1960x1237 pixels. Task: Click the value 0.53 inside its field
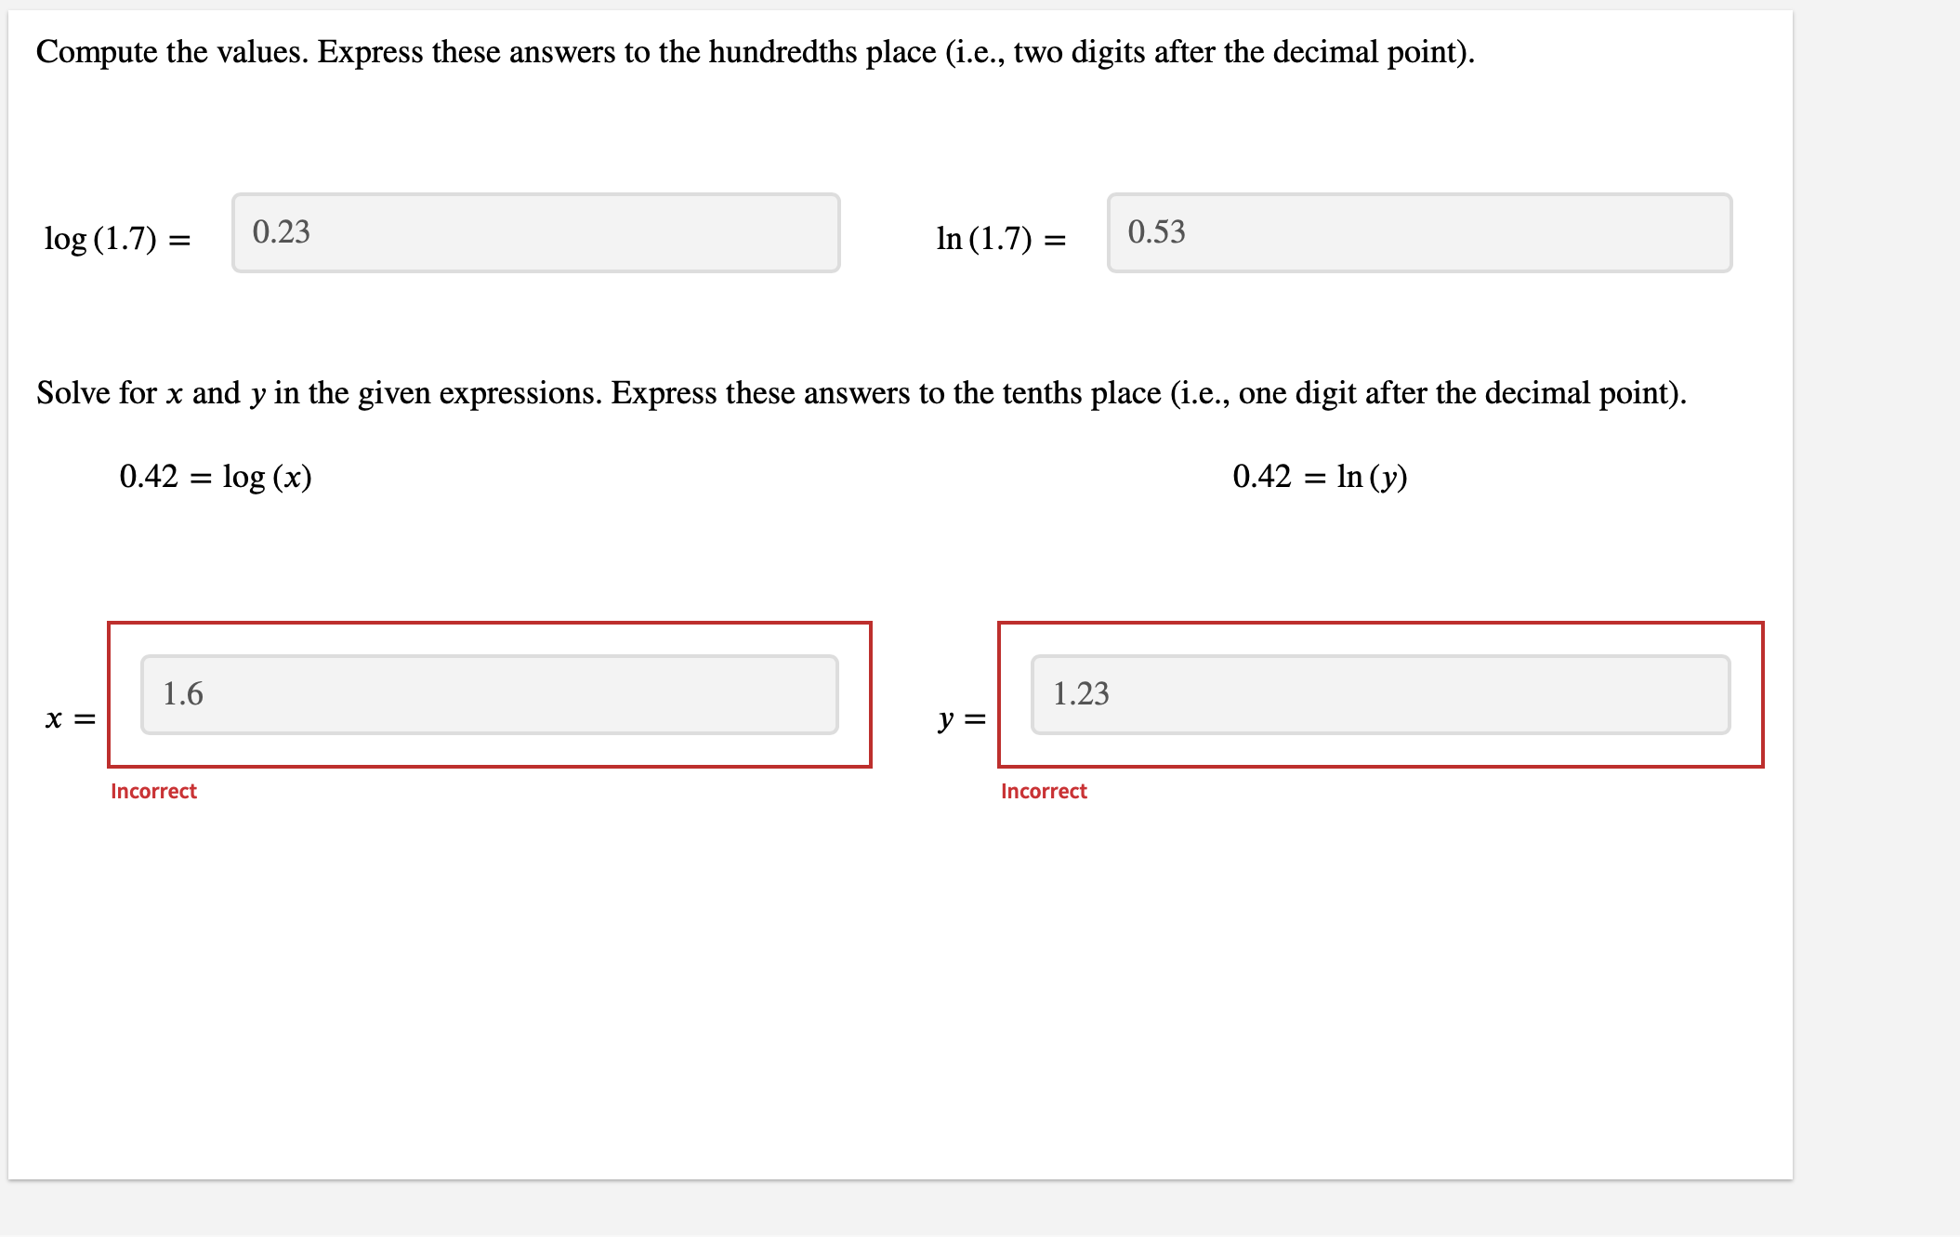(x=1155, y=233)
